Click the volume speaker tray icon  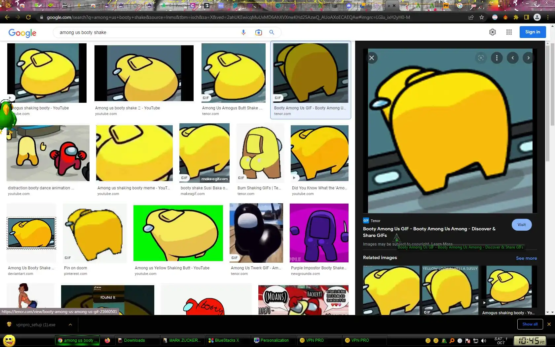point(484,341)
